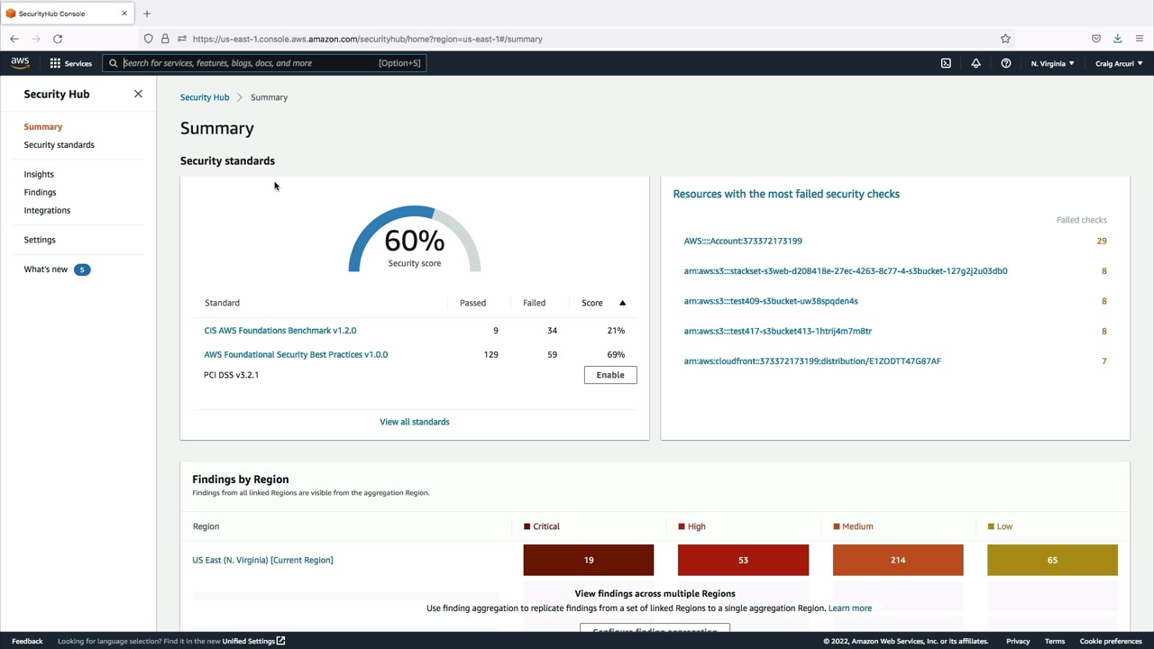The height and width of the screenshot is (649, 1154).
Task: Close the Security Hub side navigation
Action: [x=138, y=94]
